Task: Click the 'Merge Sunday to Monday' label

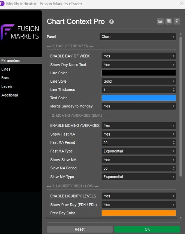Action: [72, 106]
